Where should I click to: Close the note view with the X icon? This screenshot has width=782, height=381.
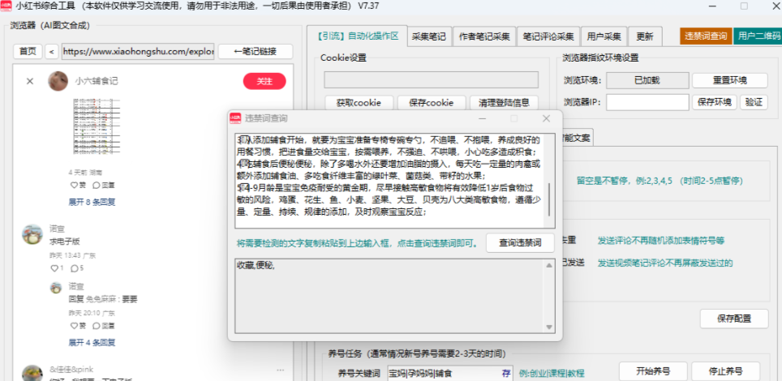(30, 81)
